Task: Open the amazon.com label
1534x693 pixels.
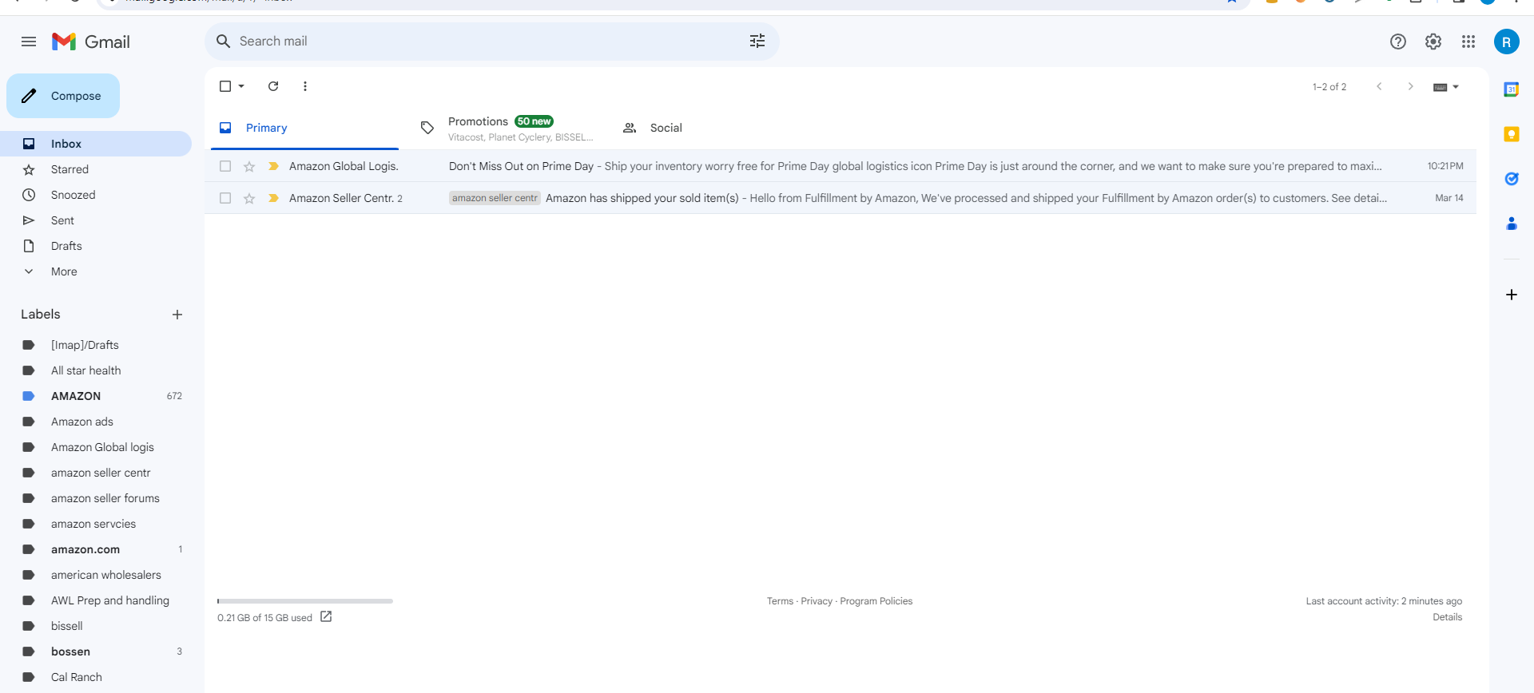Action: 96,549
